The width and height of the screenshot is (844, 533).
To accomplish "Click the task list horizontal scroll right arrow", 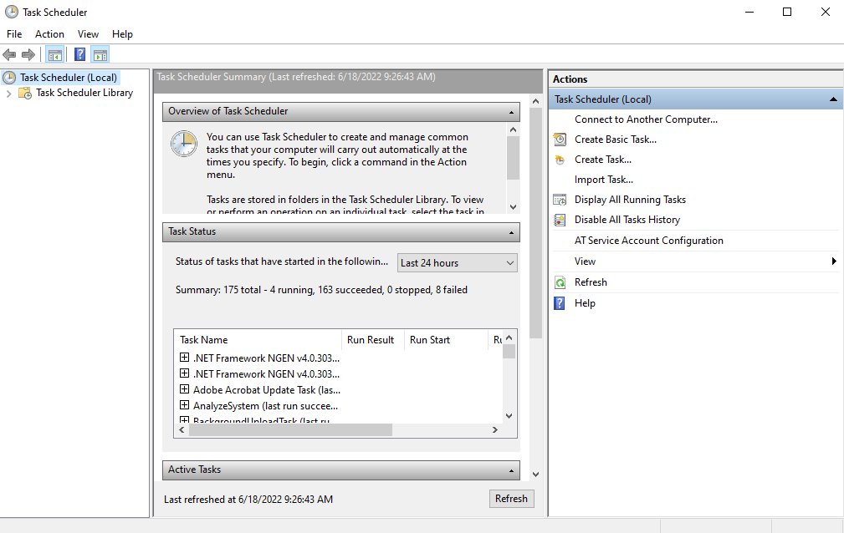I will [495, 429].
